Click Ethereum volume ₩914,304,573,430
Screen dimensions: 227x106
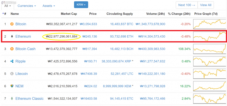coord(152,36)
